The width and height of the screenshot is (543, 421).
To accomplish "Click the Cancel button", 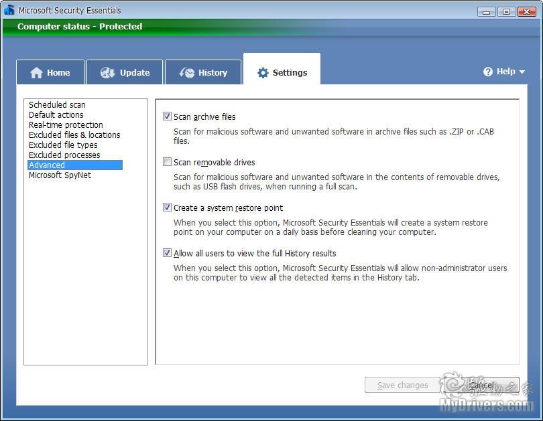I will pyautogui.click(x=481, y=385).
